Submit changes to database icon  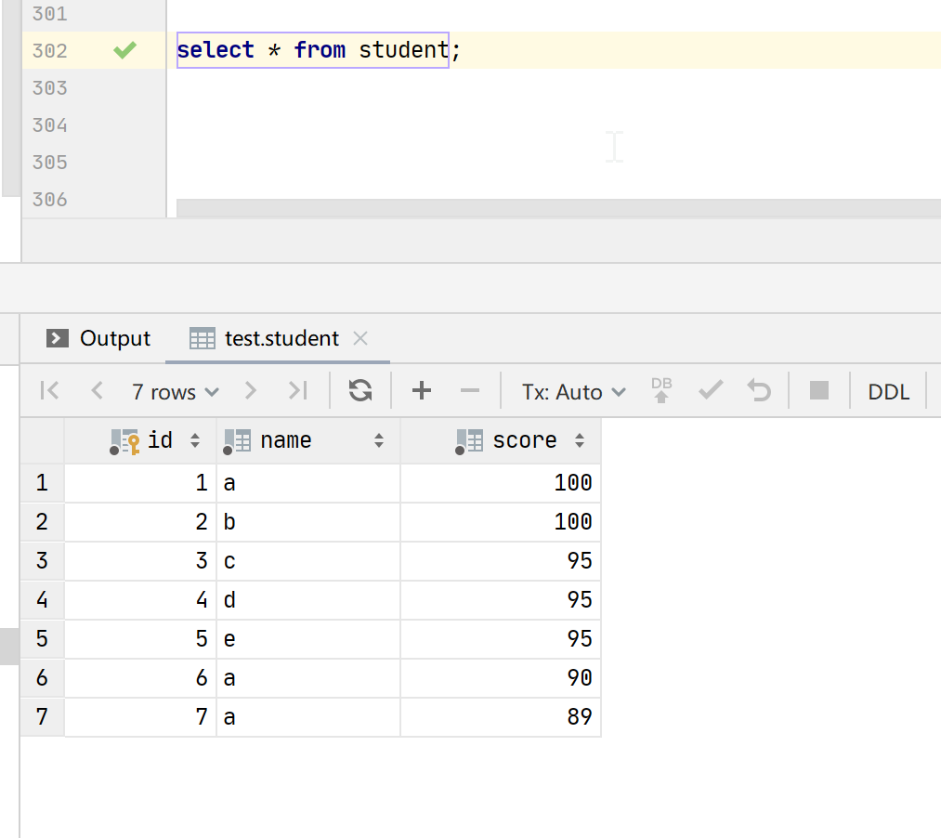[661, 391]
